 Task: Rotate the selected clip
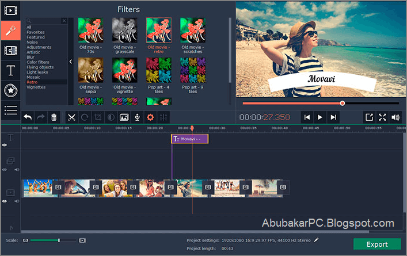click(x=85, y=117)
